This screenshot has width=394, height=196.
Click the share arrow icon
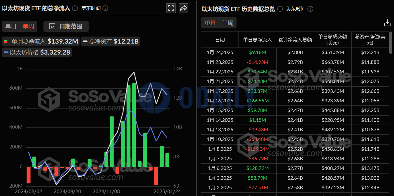pyautogui.click(x=183, y=8)
